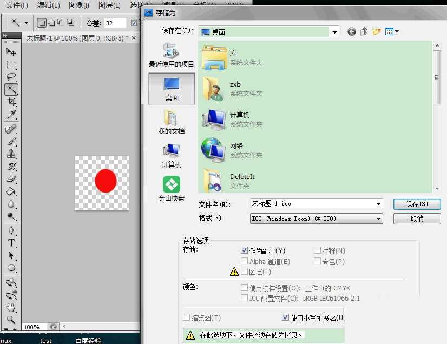Enable the 注释(N) checkbox
Image resolution: width=447 pixels, height=344 pixels.
tap(318, 250)
